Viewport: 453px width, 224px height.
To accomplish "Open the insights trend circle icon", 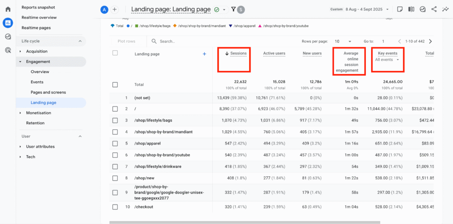I will (422, 9).
